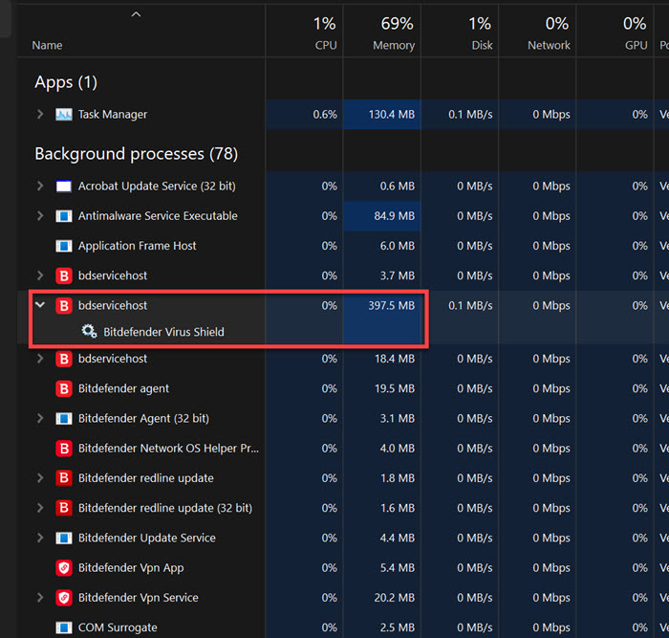Expand the Bitdefender Update Service row
669x638 pixels.
tap(40, 539)
